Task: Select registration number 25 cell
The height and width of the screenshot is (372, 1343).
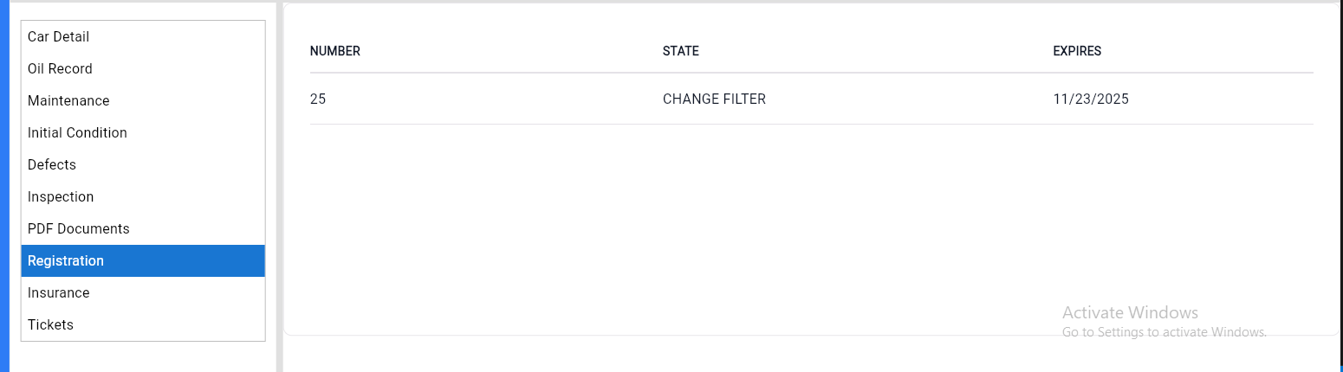Action: (318, 99)
